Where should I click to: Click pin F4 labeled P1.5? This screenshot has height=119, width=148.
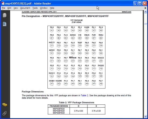(73, 68)
